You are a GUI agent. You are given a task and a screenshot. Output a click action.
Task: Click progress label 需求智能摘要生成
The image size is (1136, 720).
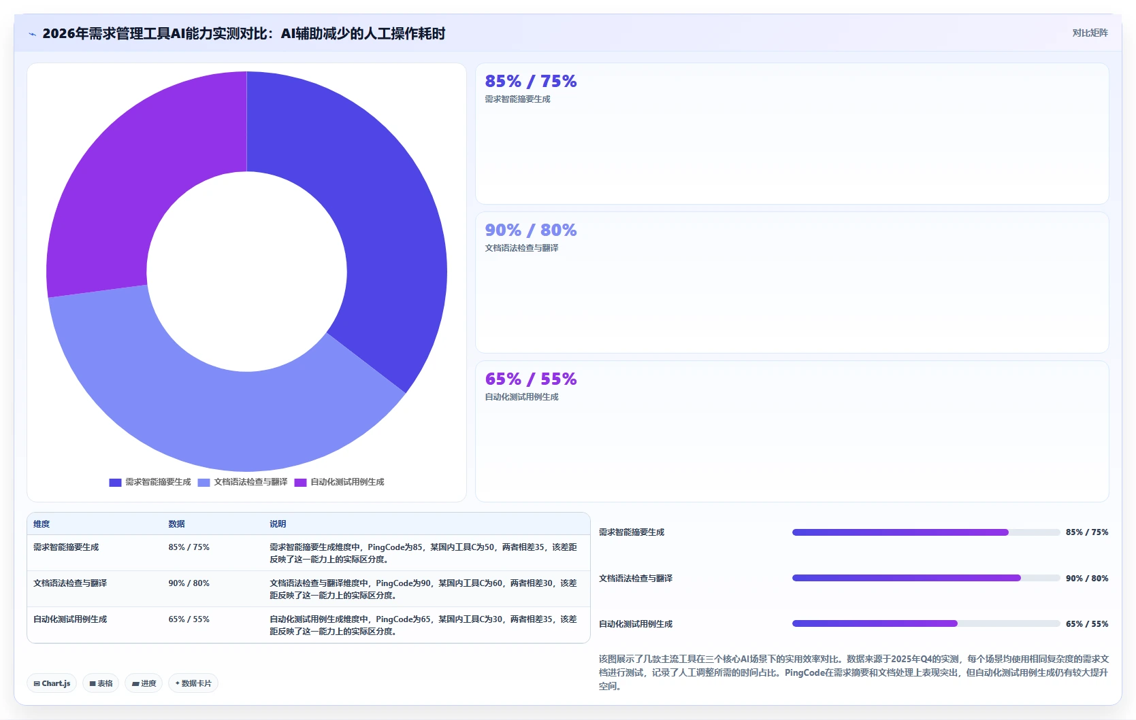click(632, 532)
